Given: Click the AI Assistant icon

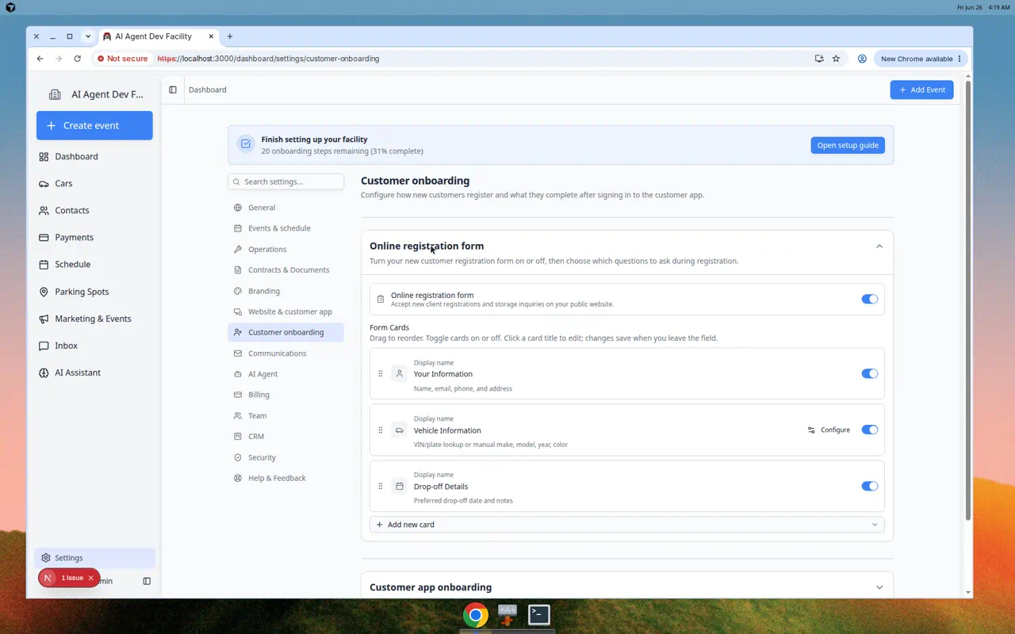Looking at the screenshot, I should [x=44, y=372].
